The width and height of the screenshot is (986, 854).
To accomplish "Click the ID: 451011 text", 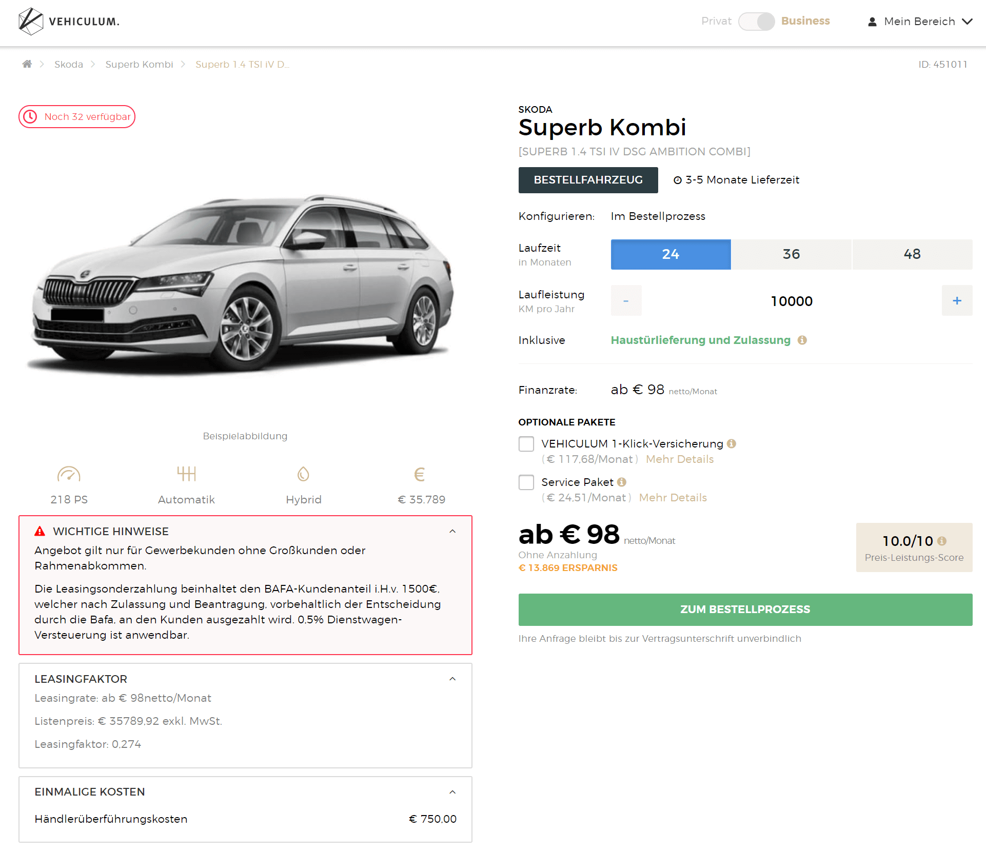I will [943, 64].
